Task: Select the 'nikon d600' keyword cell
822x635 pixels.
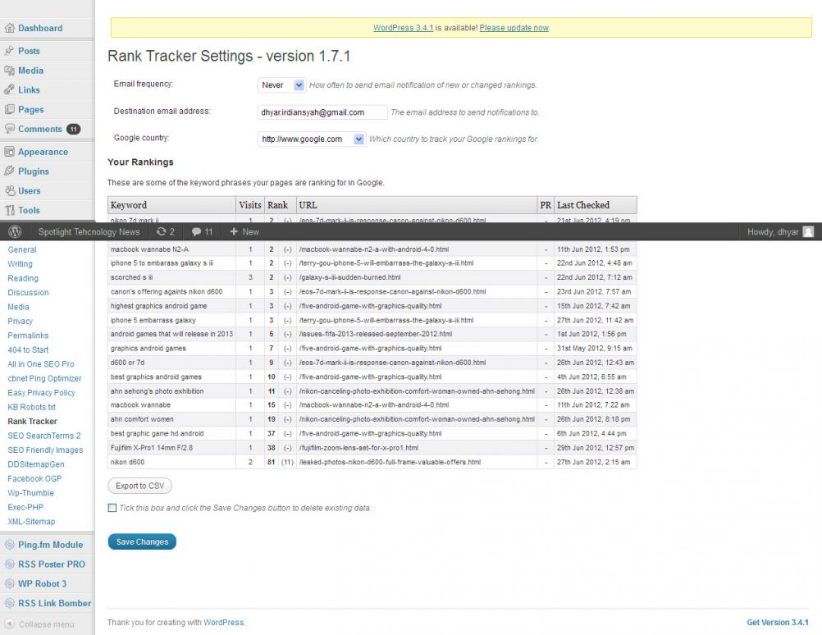Action: pyautogui.click(x=171, y=462)
